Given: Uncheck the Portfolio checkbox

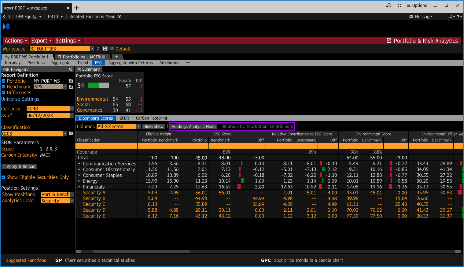Looking at the screenshot, I should coord(3,81).
